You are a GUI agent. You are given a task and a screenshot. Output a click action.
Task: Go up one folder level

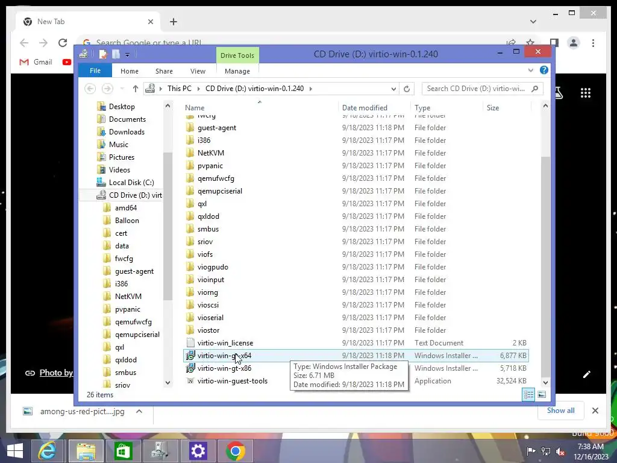click(136, 89)
